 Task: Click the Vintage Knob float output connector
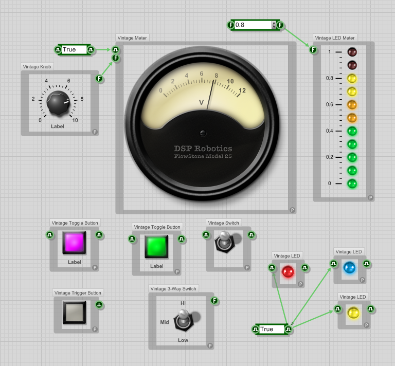click(99, 79)
